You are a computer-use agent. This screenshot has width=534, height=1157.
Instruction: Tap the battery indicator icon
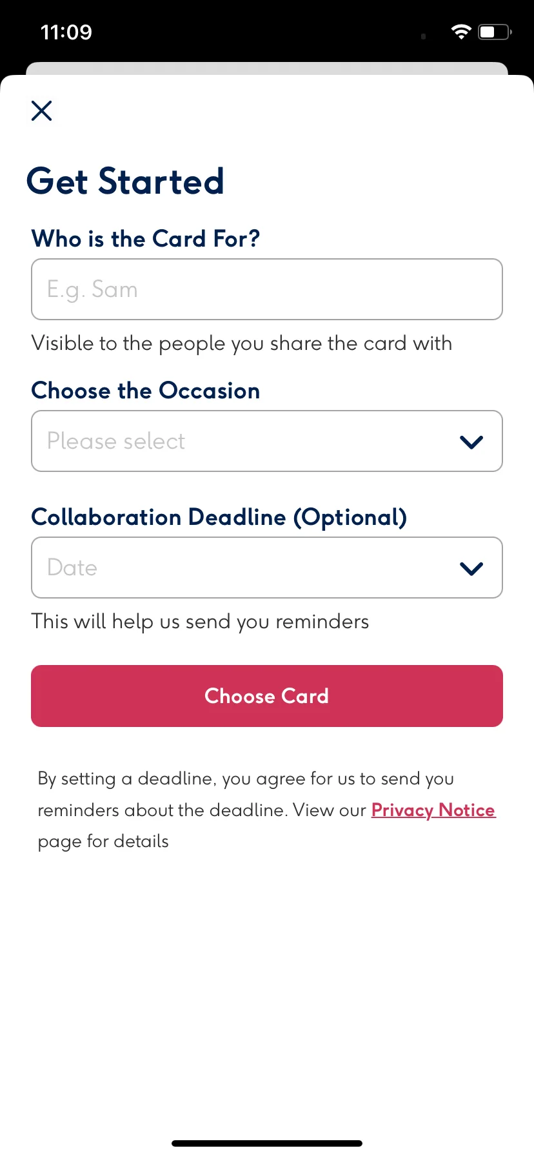(495, 32)
